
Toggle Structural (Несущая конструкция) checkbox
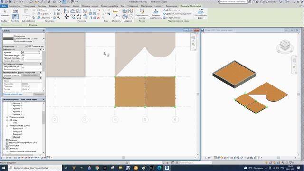(x=23, y=66)
